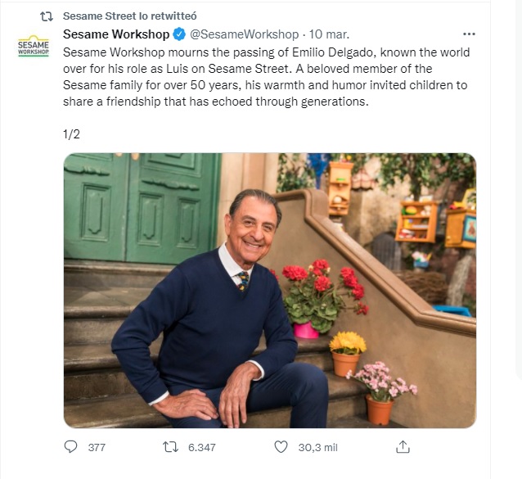Open the Sesame Workshop display name profile
Screen dimensions: 522x479
tap(116, 34)
